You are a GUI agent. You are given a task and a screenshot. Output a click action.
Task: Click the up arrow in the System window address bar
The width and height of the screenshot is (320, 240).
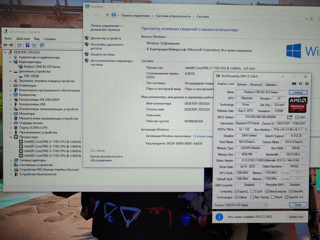pyautogui.click(x=107, y=15)
